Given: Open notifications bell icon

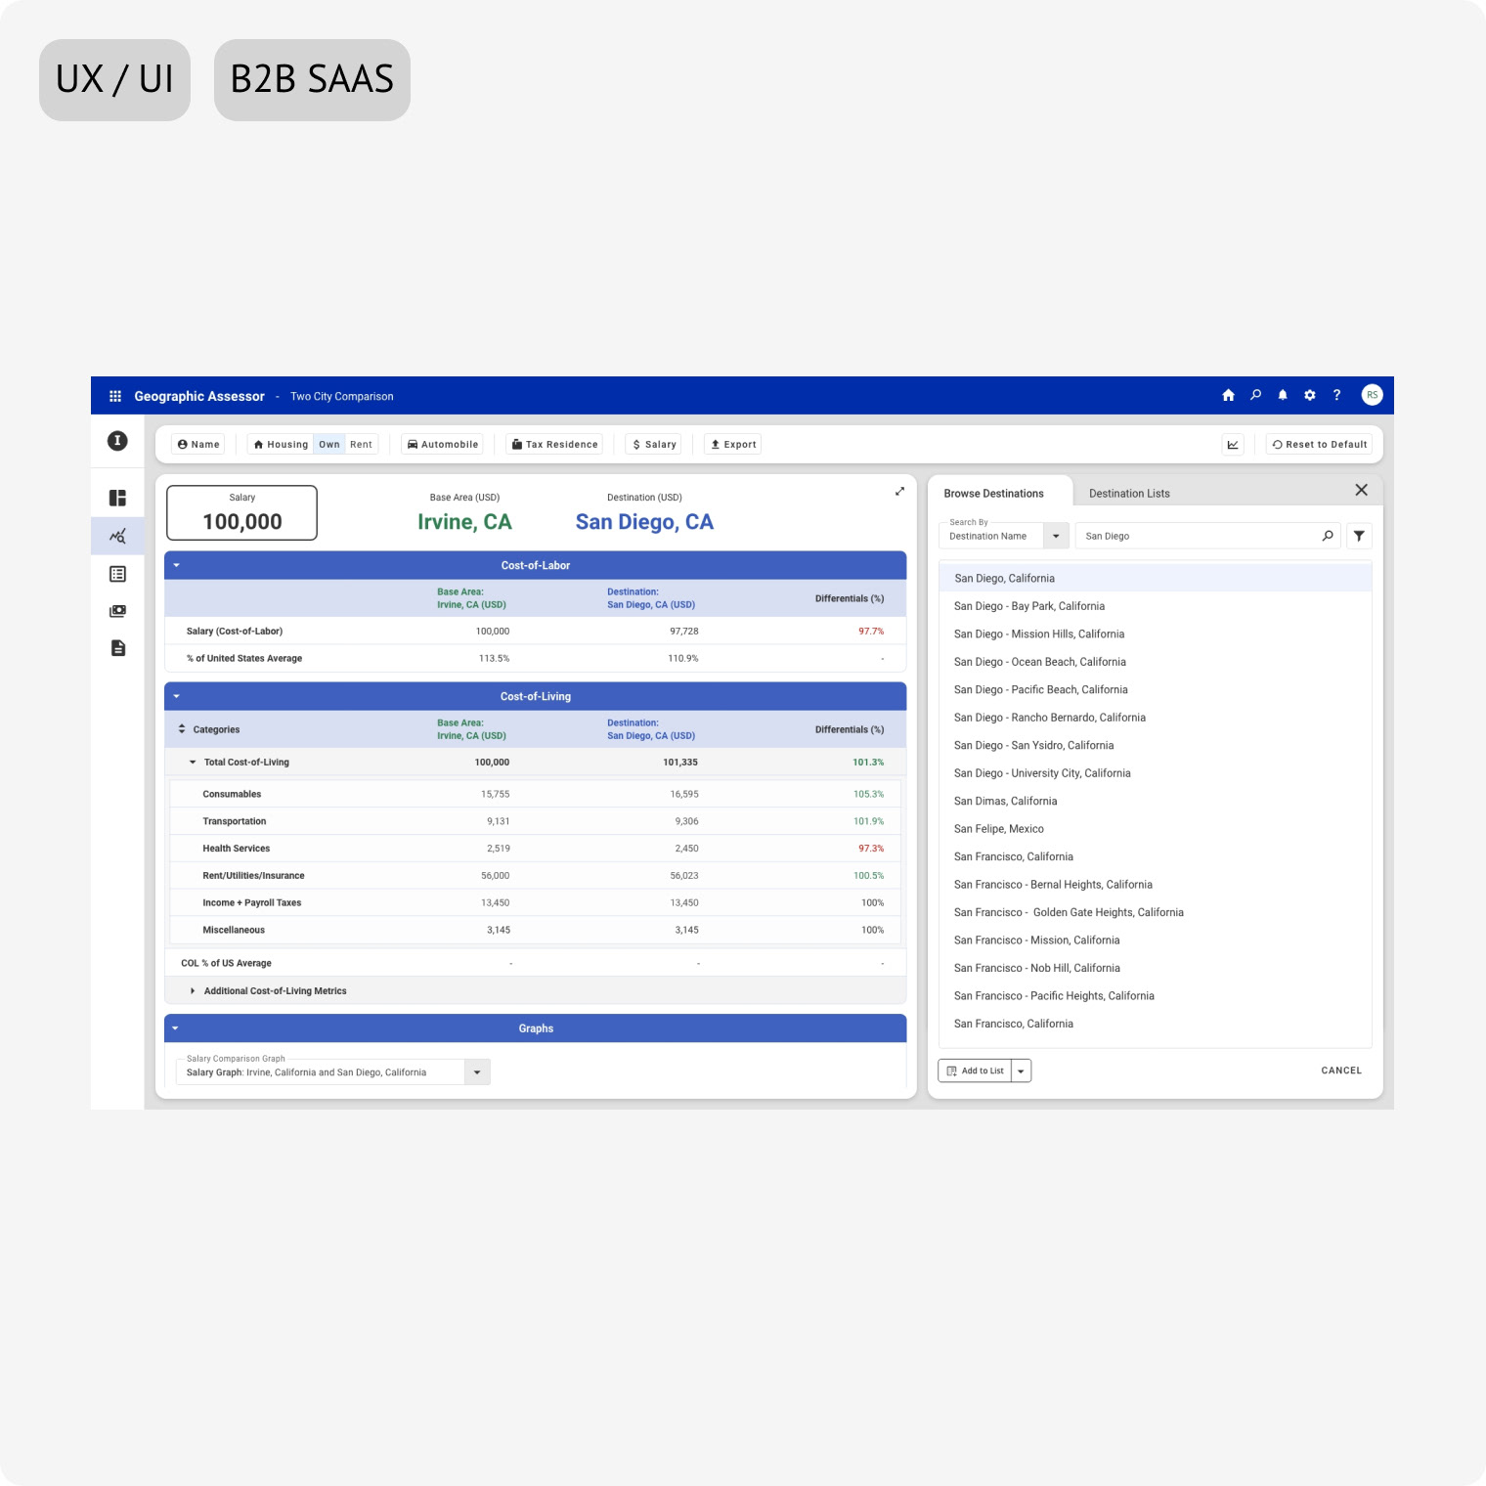Looking at the screenshot, I should point(1283,395).
